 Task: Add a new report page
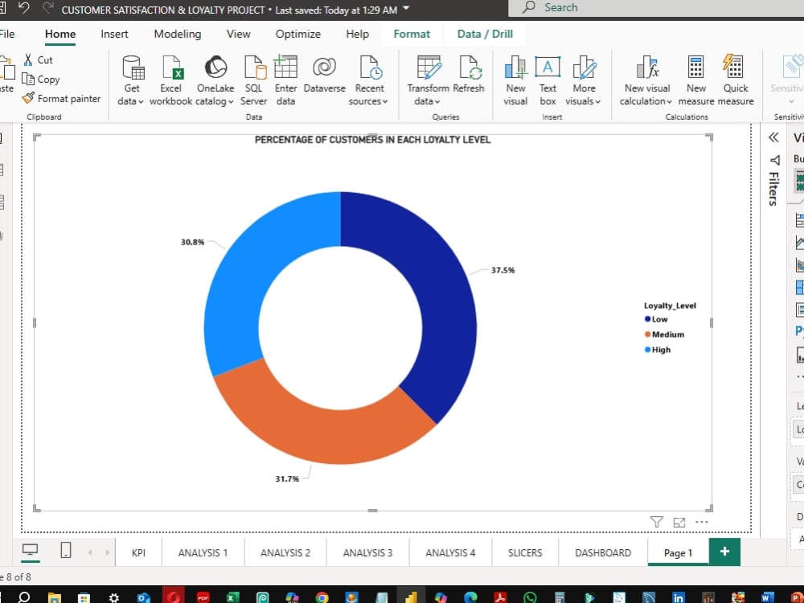click(x=724, y=552)
